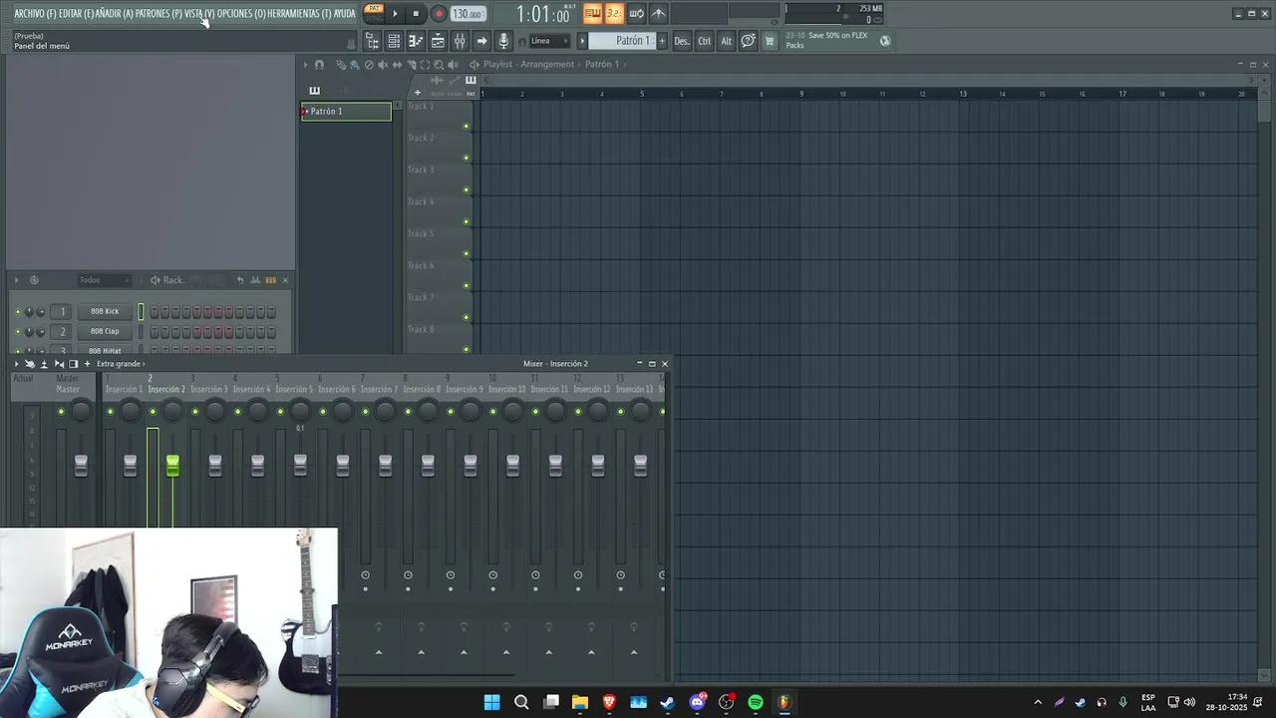Show patterns with piano icon in picker
1276x718 pixels.
(x=314, y=91)
